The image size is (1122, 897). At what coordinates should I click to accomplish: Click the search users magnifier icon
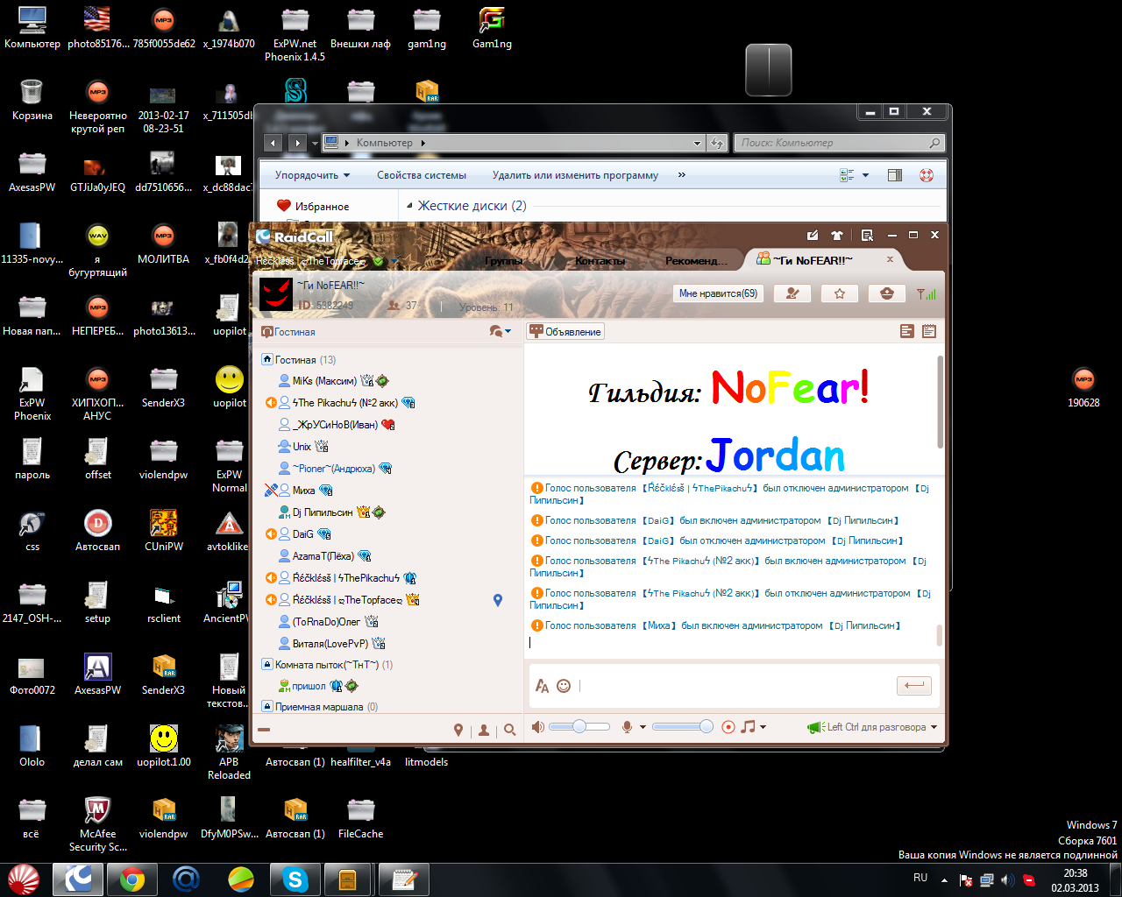pos(510,730)
